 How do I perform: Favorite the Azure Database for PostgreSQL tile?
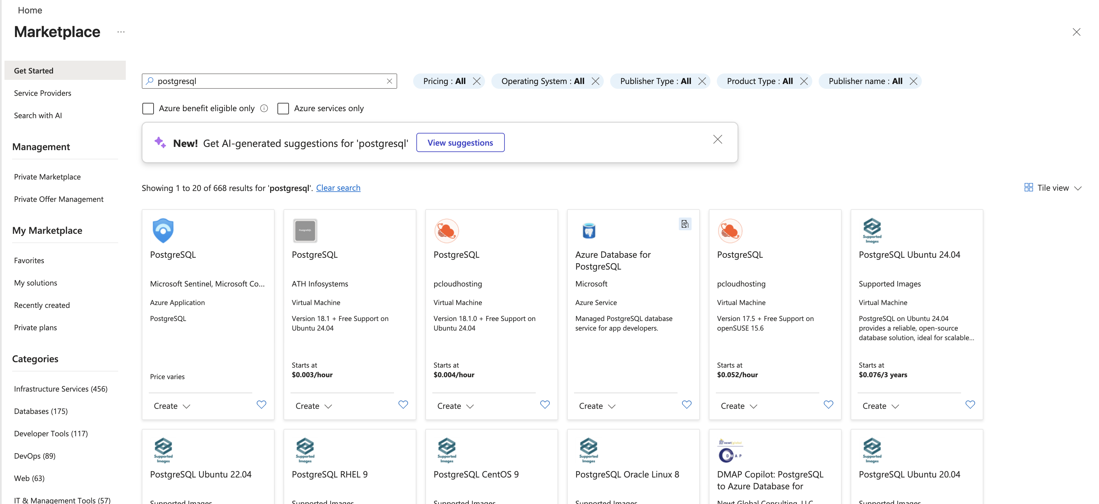tap(686, 405)
